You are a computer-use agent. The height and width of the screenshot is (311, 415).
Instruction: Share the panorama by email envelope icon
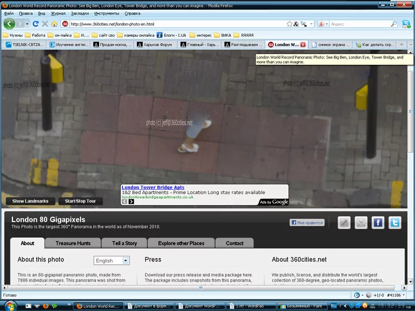pyautogui.click(x=361, y=223)
